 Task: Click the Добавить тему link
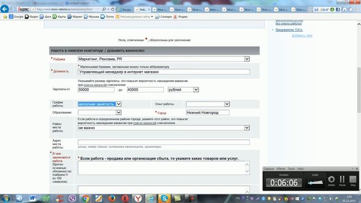(302, 36)
